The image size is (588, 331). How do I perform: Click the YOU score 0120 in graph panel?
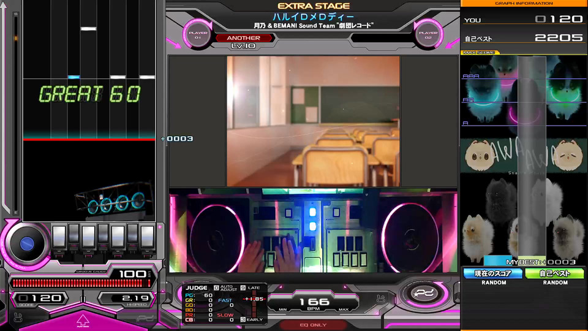(559, 19)
